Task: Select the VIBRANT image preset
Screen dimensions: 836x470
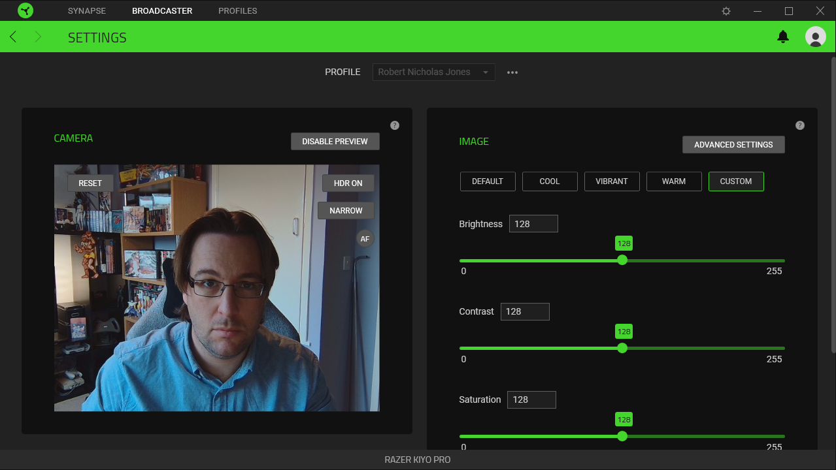Action: pyautogui.click(x=612, y=181)
